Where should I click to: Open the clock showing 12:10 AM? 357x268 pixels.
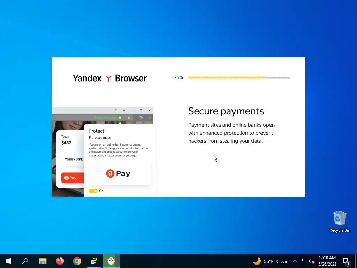[327, 261]
